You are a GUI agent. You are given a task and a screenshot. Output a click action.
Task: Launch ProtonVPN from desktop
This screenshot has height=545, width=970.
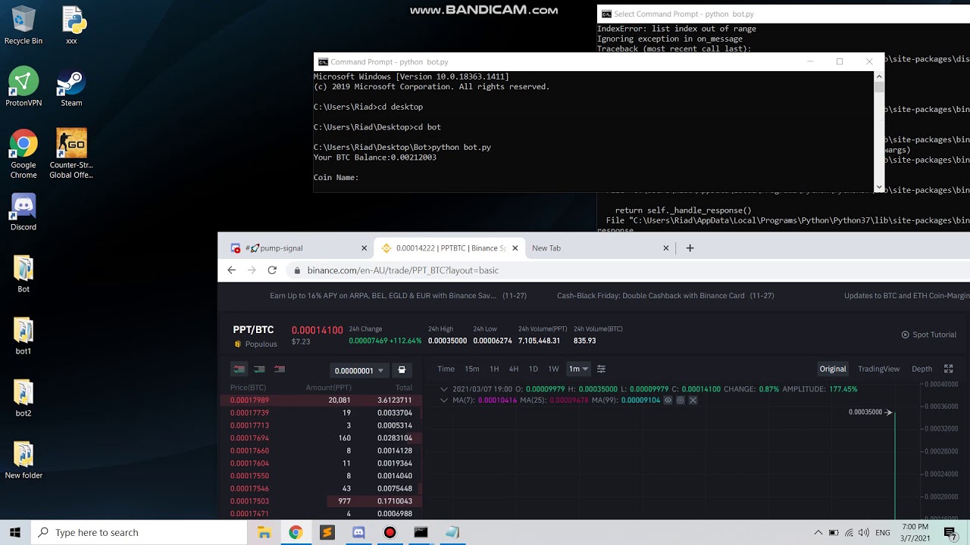[x=23, y=88]
